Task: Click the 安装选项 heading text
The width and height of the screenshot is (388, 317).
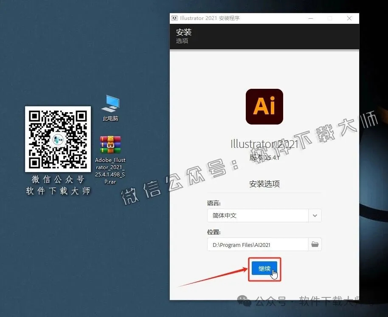Action: (x=264, y=184)
